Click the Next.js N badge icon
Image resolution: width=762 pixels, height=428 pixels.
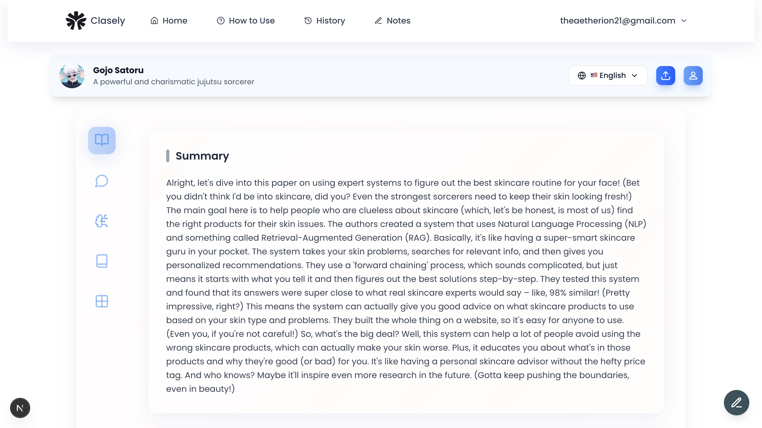coord(20,408)
